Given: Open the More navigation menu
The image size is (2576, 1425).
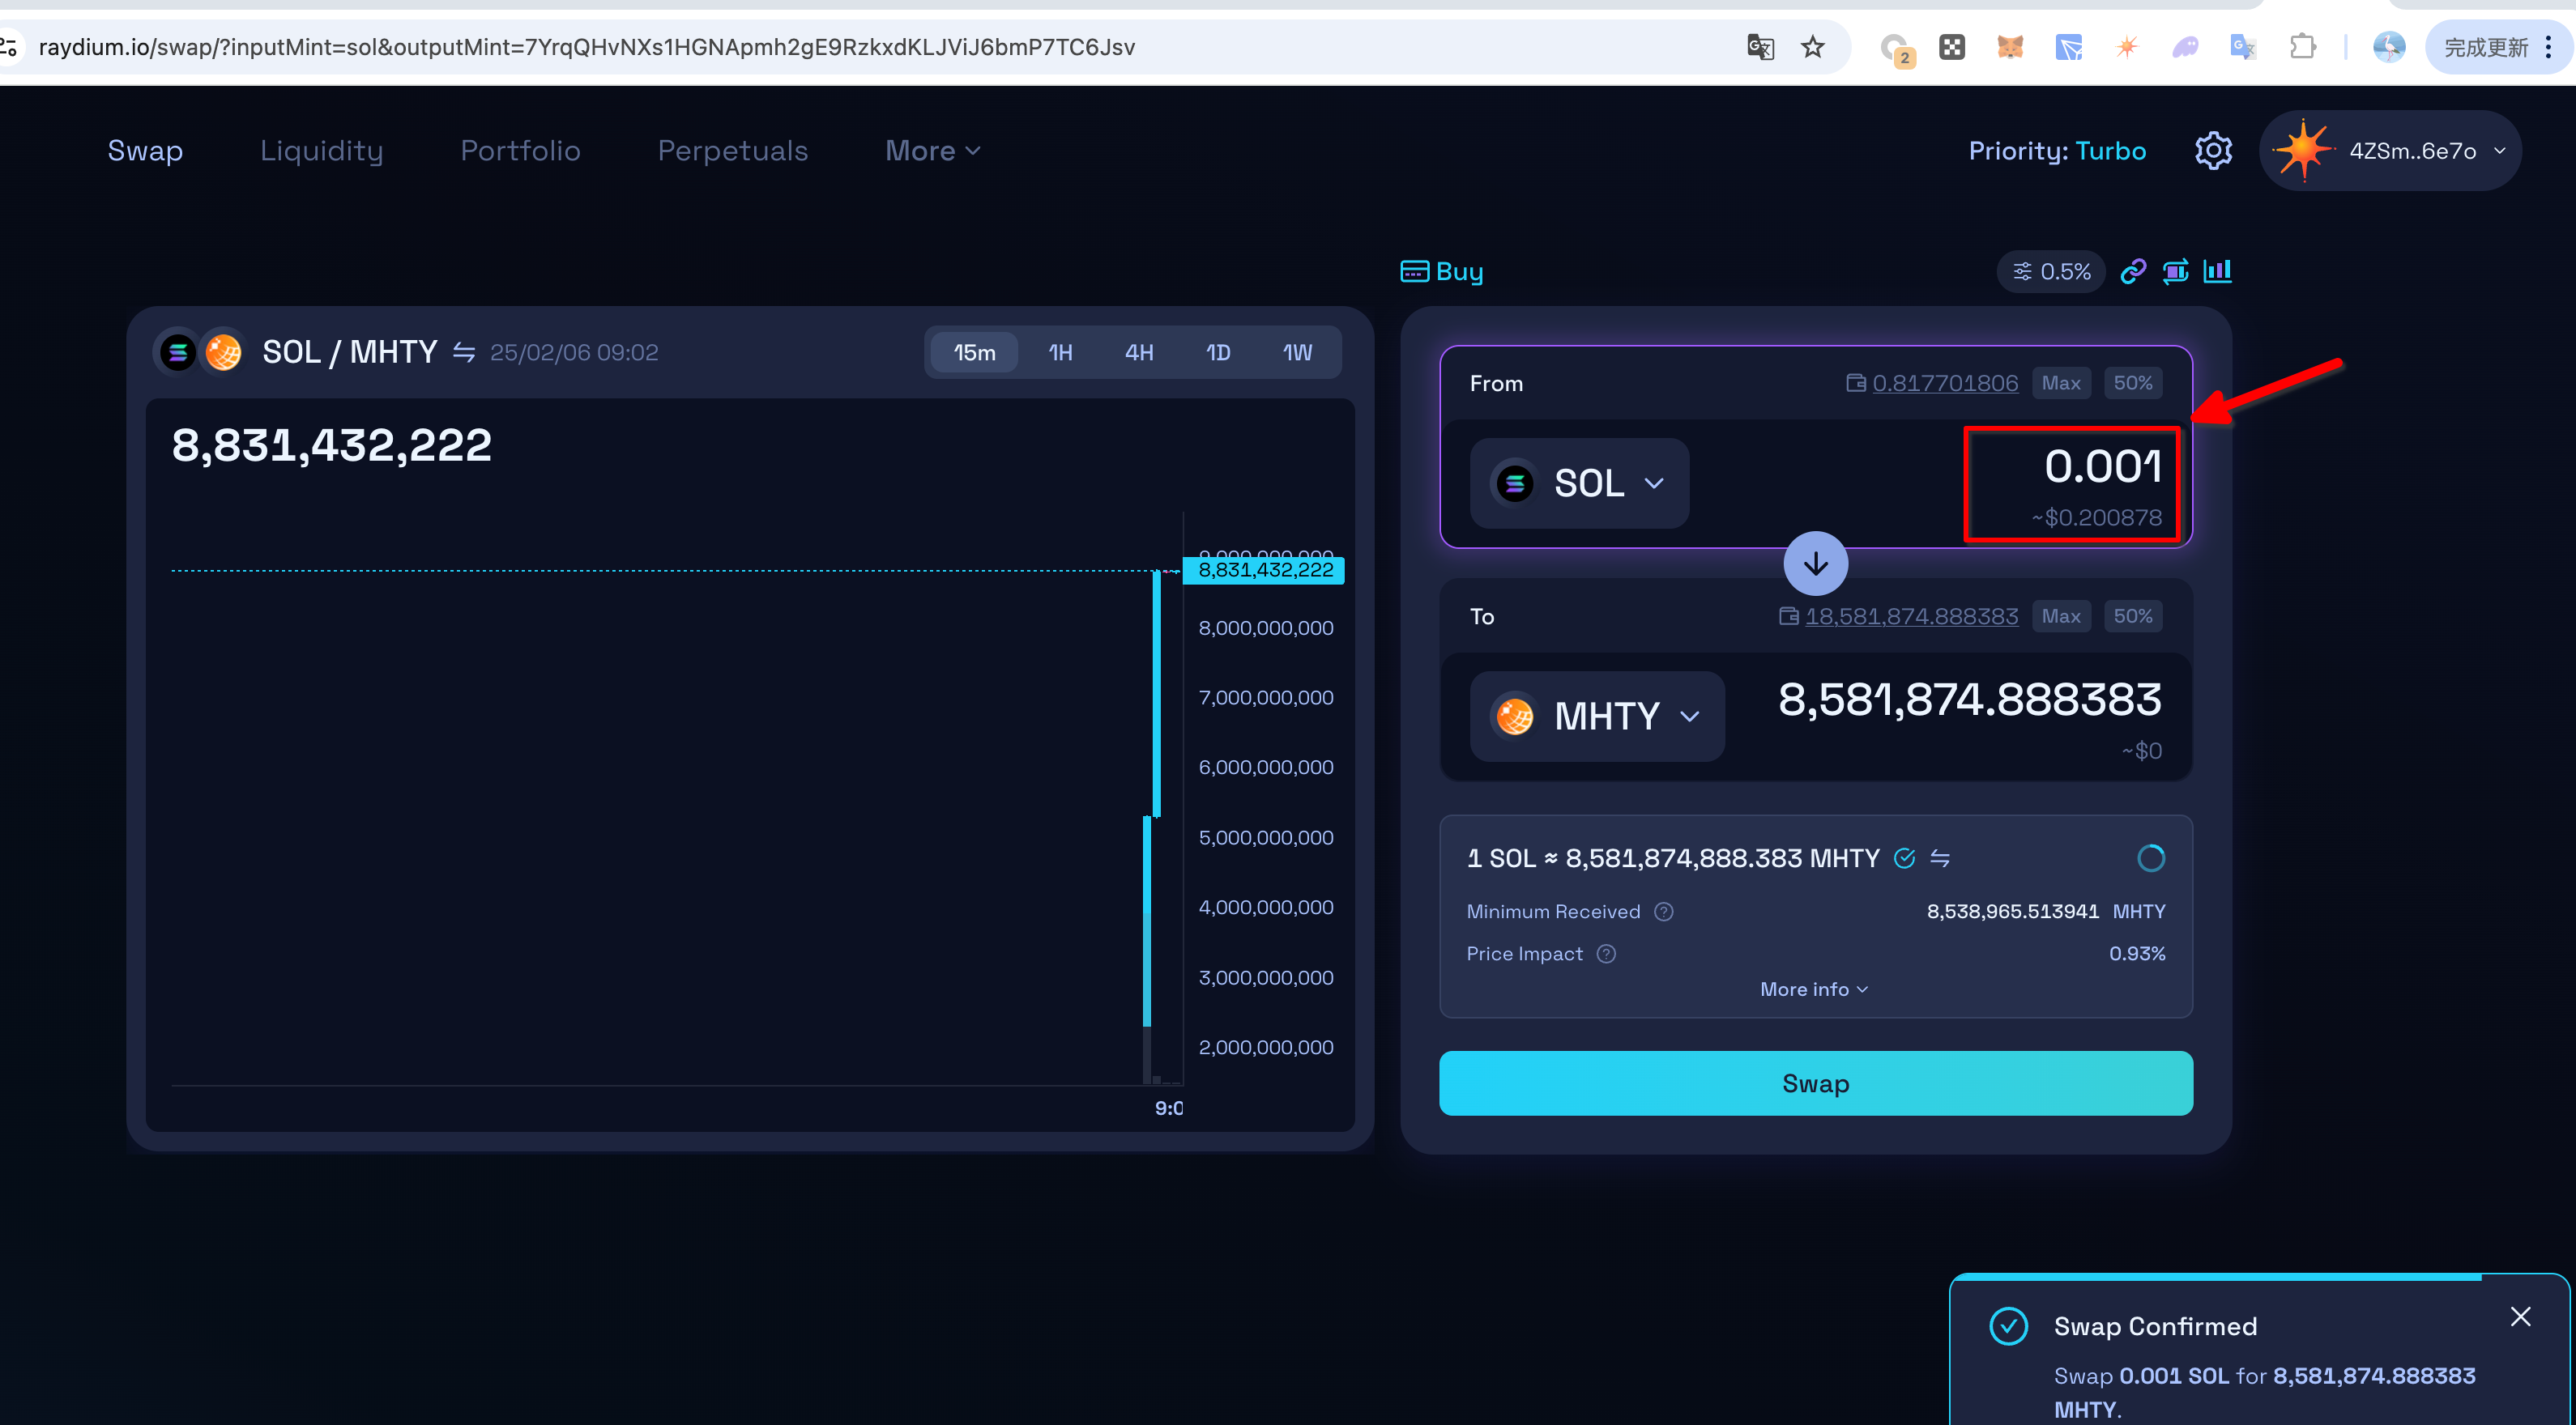Looking at the screenshot, I should 932,151.
